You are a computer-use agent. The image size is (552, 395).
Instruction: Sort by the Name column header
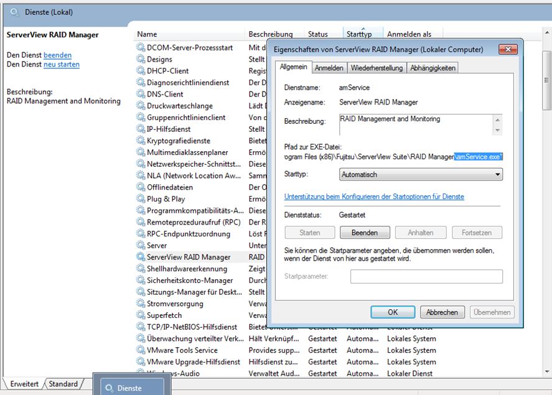pyautogui.click(x=189, y=34)
